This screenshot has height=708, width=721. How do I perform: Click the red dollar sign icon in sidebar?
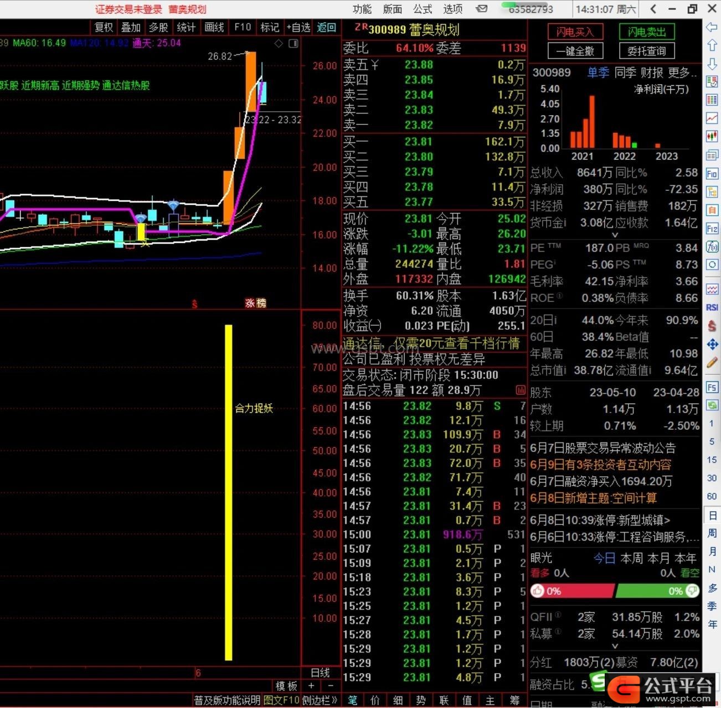(x=712, y=326)
